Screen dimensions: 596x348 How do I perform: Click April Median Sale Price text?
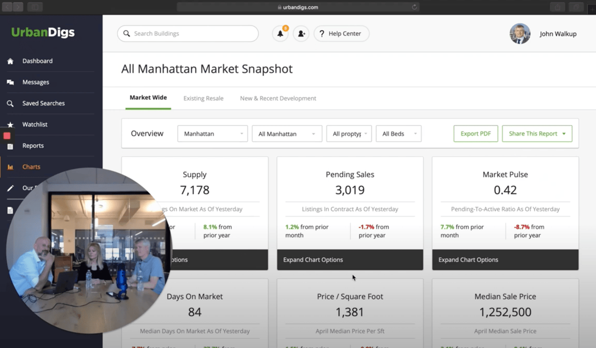click(505, 331)
